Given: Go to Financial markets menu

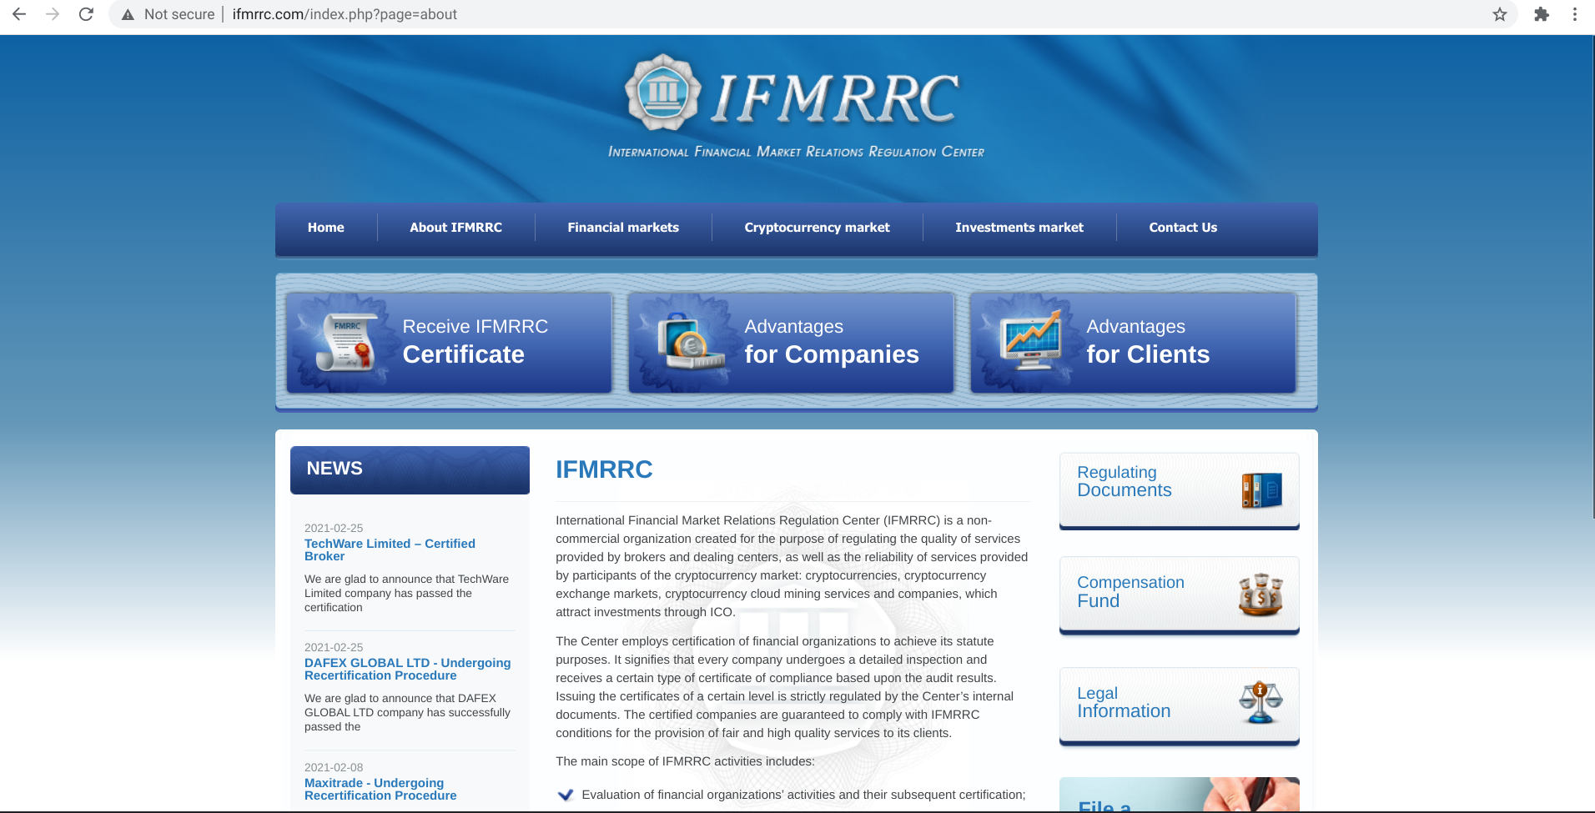Looking at the screenshot, I should (622, 228).
